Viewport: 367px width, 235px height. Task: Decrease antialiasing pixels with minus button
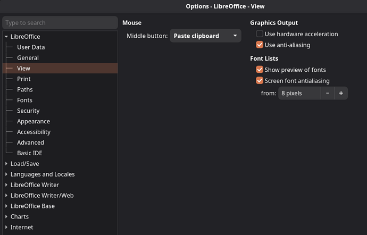[x=328, y=93]
